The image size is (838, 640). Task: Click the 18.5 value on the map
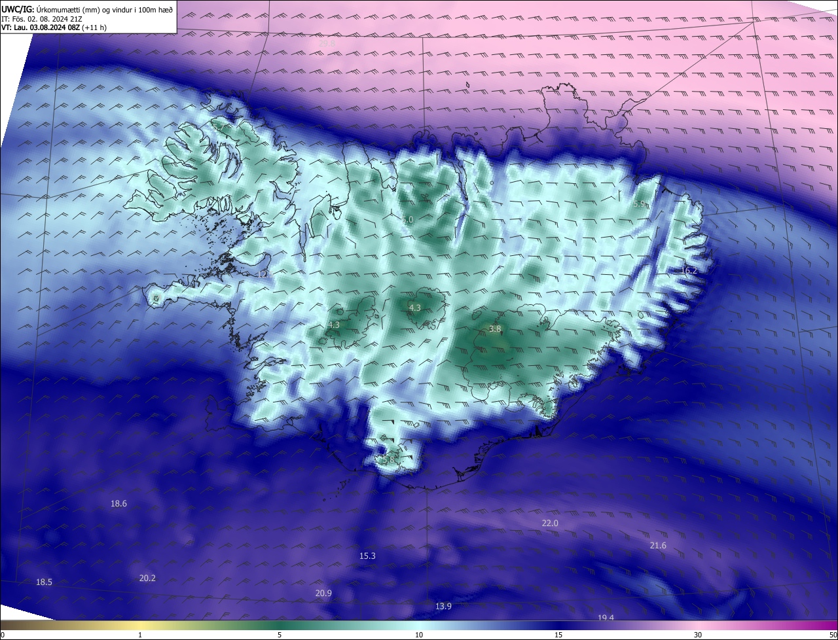[x=44, y=582]
